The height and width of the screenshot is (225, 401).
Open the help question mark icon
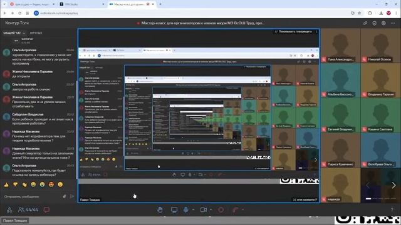392,210
